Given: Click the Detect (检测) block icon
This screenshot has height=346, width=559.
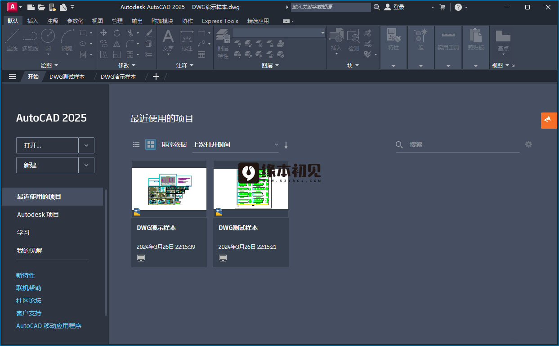Looking at the screenshot, I should point(354,40).
